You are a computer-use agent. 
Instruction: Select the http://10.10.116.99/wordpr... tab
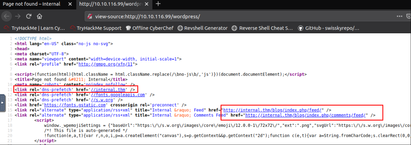tap(111, 4)
